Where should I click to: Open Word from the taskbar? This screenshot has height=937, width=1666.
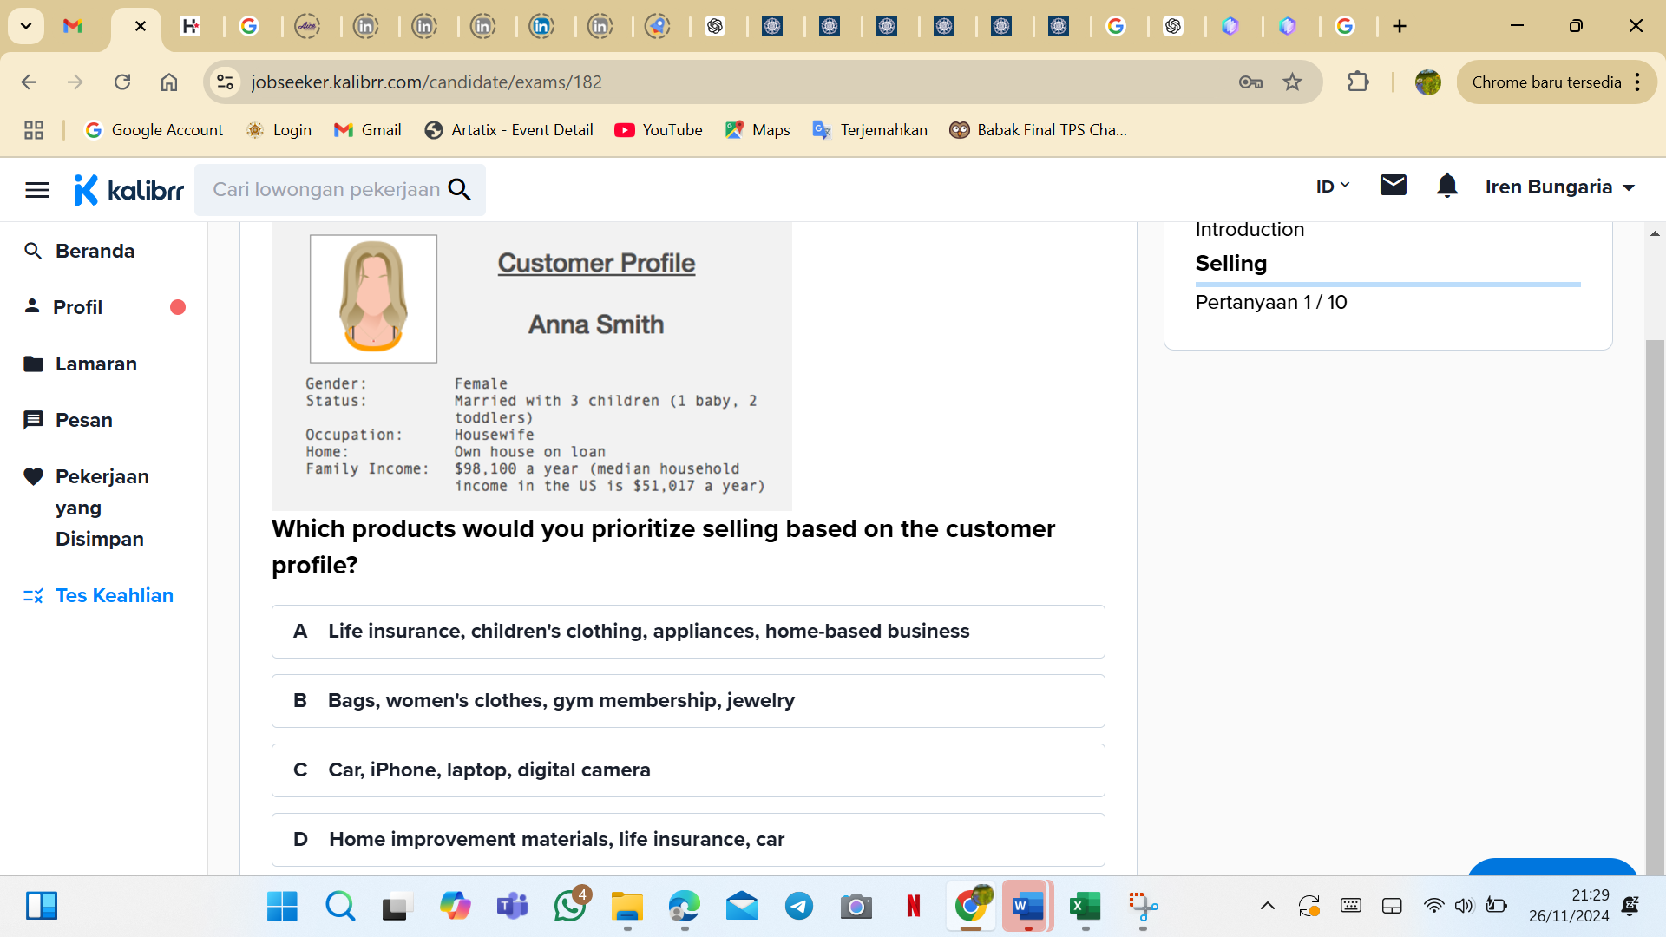coord(1027,907)
